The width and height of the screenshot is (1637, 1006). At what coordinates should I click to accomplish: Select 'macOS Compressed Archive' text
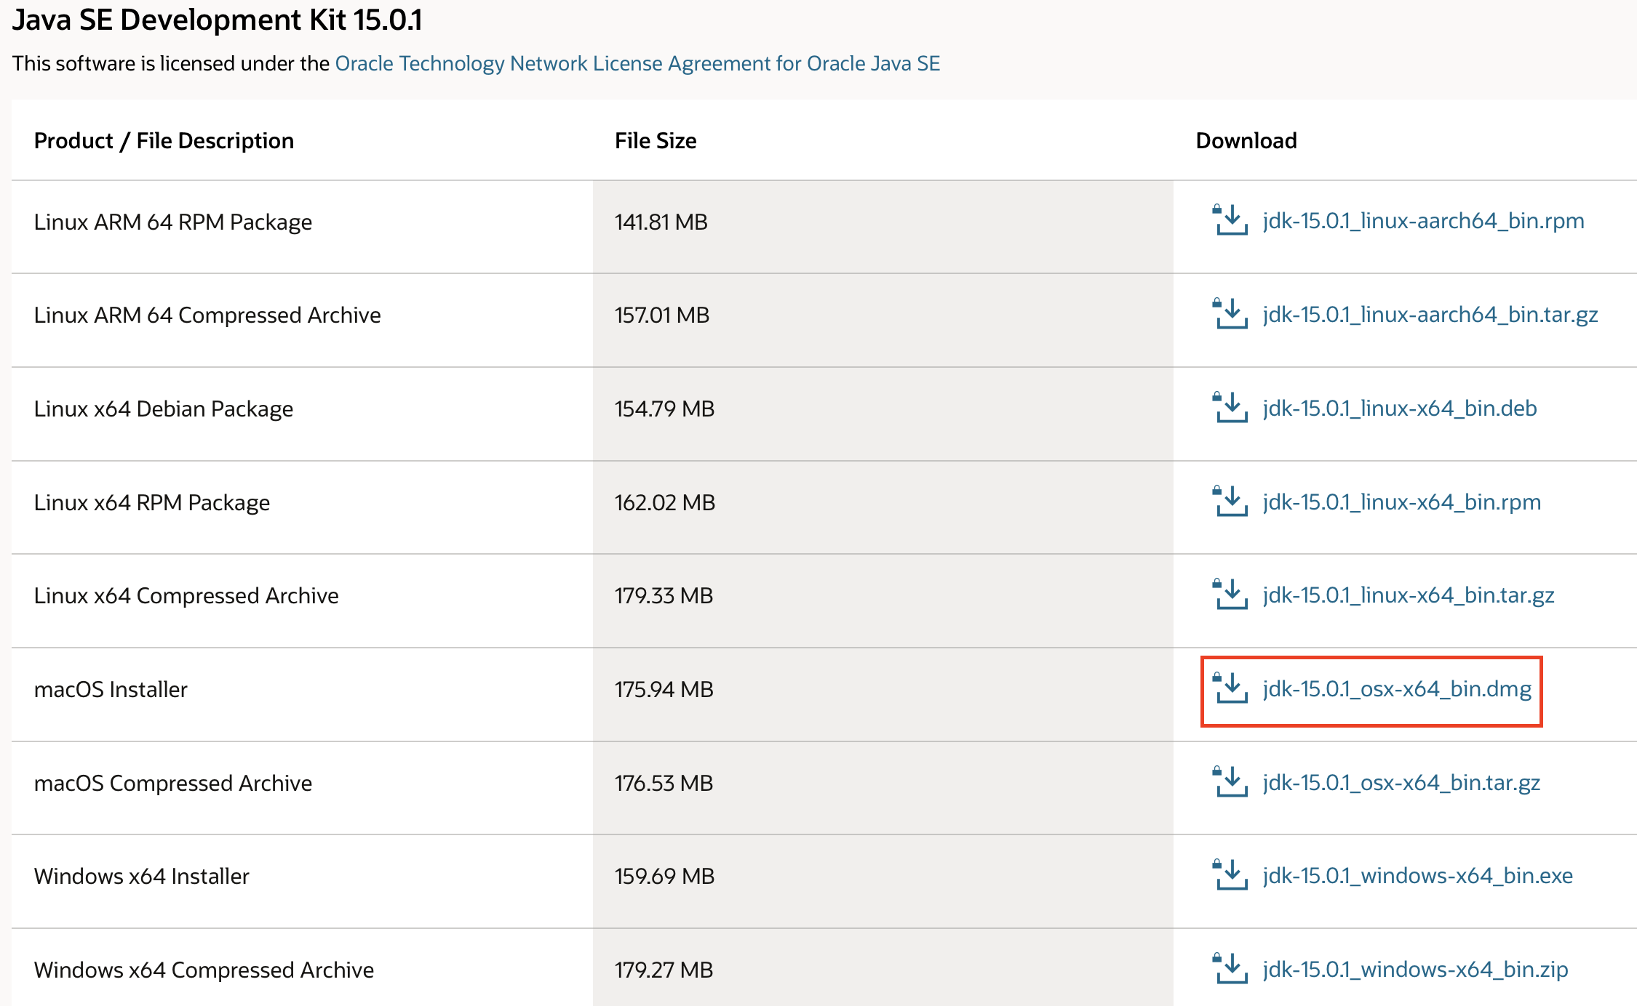173,783
